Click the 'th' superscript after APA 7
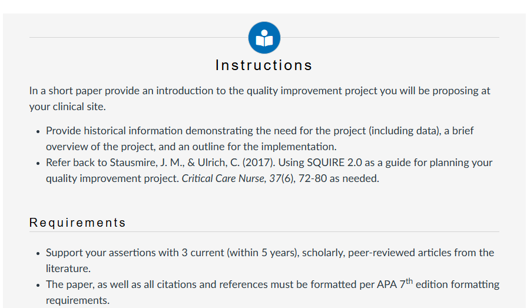The width and height of the screenshot is (527, 308). tap(409, 281)
